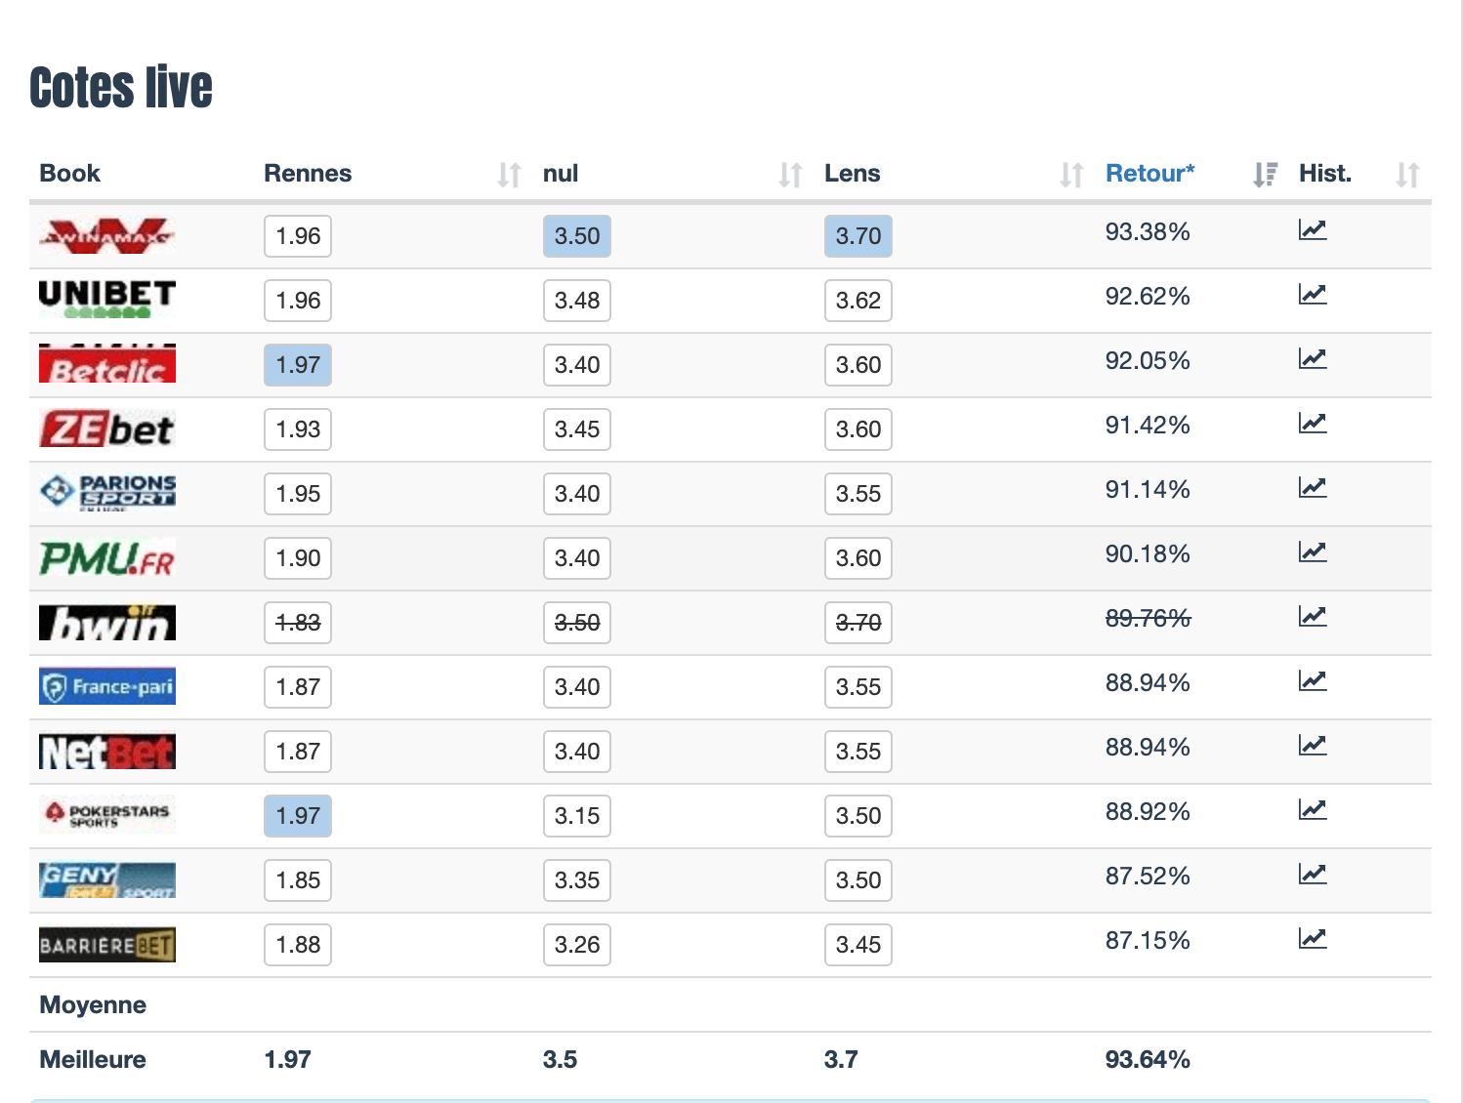Screen dimensions: 1463x1103
Task: Select BarrièreBet nul odds 3.26
Action: (577, 945)
